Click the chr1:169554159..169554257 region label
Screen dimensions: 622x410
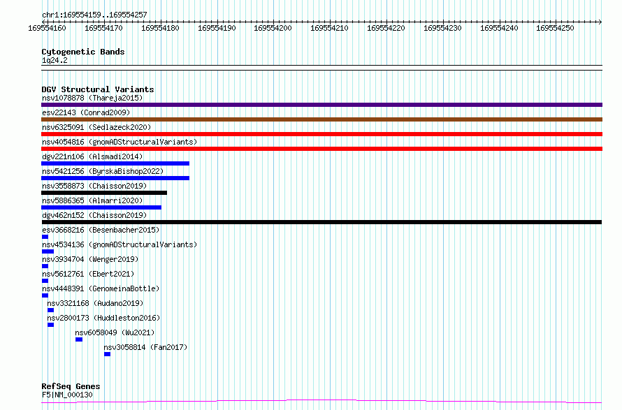click(94, 15)
